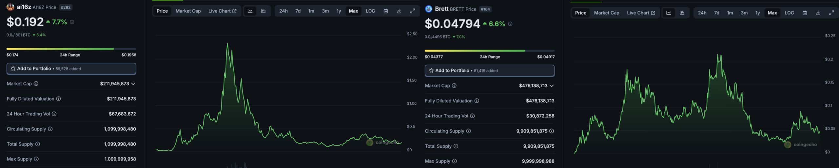The width and height of the screenshot is (839, 168).
Task: Click Brett Circulating Supply label info icon
Action: (469, 131)
